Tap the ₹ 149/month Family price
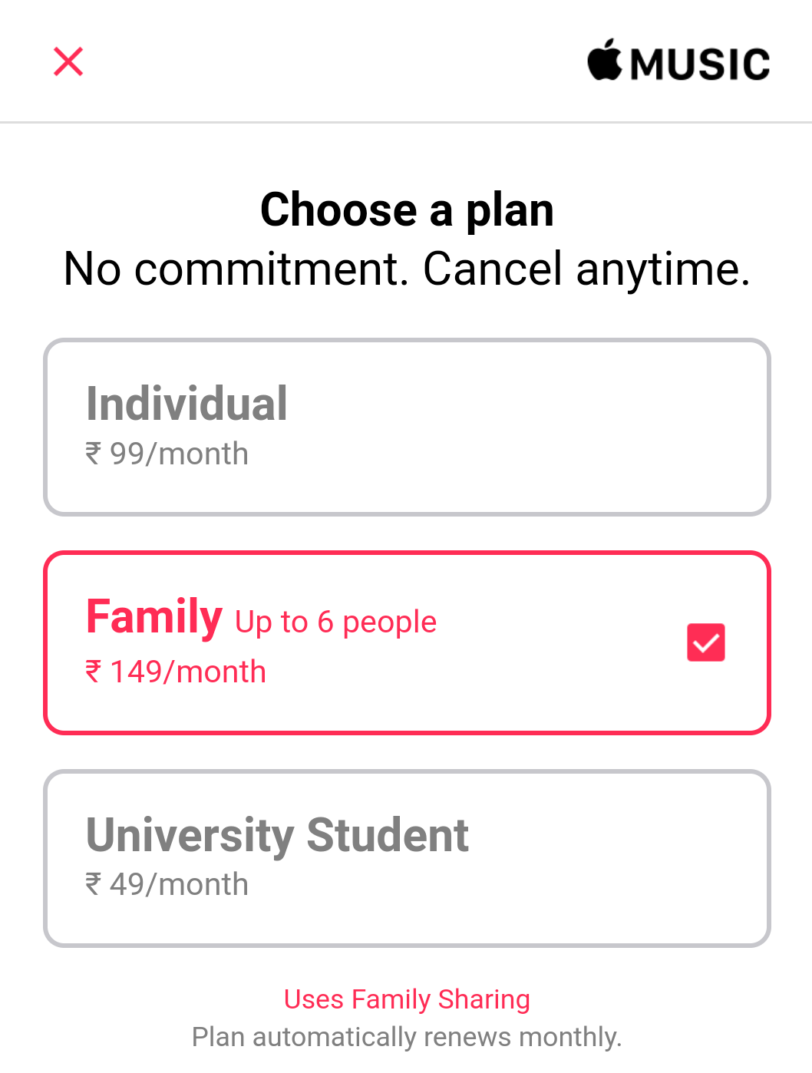This screenshot has height=1073, width=812. (176, 672)
